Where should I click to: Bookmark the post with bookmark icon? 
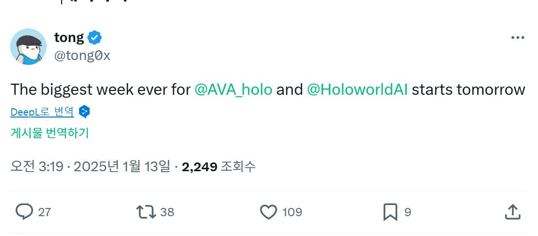tap(391, 212)
